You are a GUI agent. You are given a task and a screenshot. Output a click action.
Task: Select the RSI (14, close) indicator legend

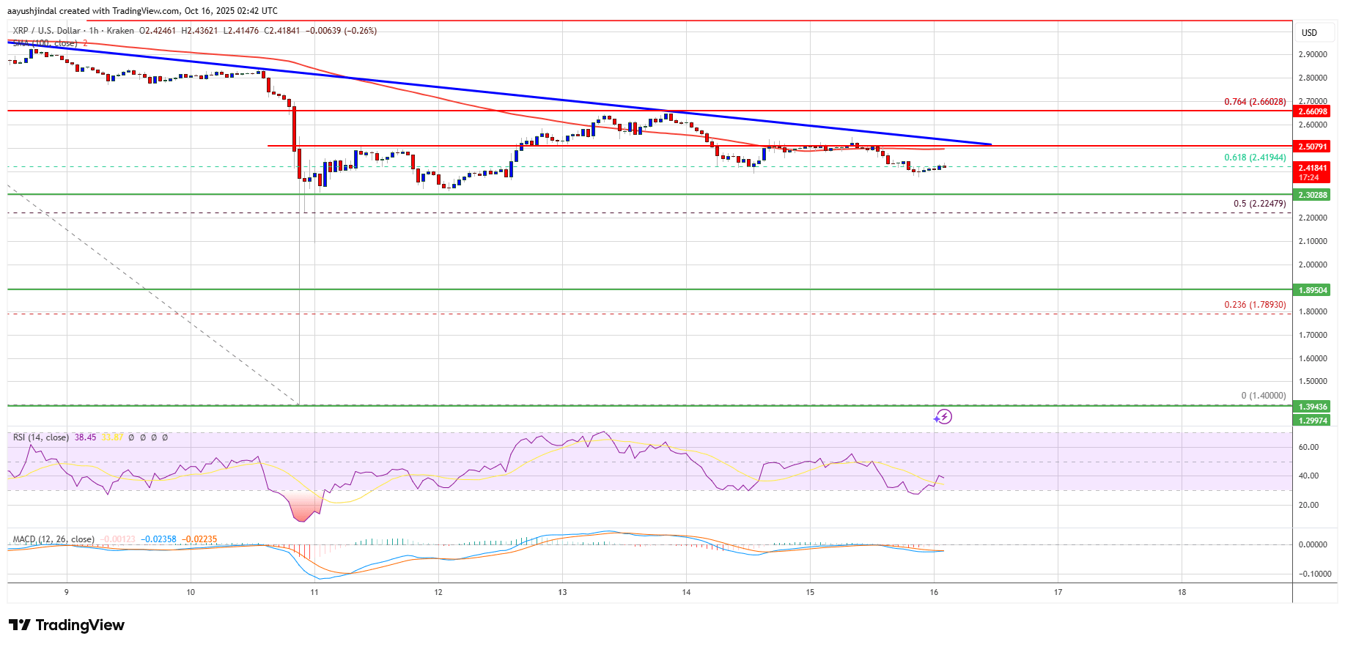coord(41,437)
